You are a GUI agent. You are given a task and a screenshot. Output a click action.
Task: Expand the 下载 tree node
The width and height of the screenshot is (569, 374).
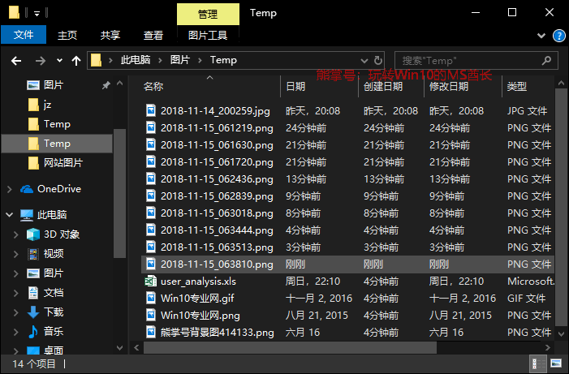point(16,312)
